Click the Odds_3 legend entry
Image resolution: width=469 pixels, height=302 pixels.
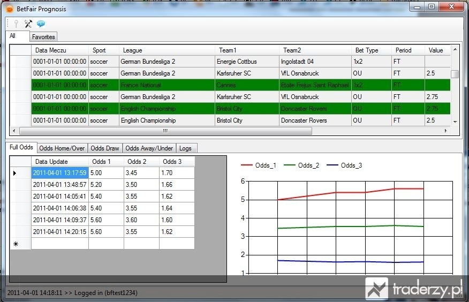[344, 165]
